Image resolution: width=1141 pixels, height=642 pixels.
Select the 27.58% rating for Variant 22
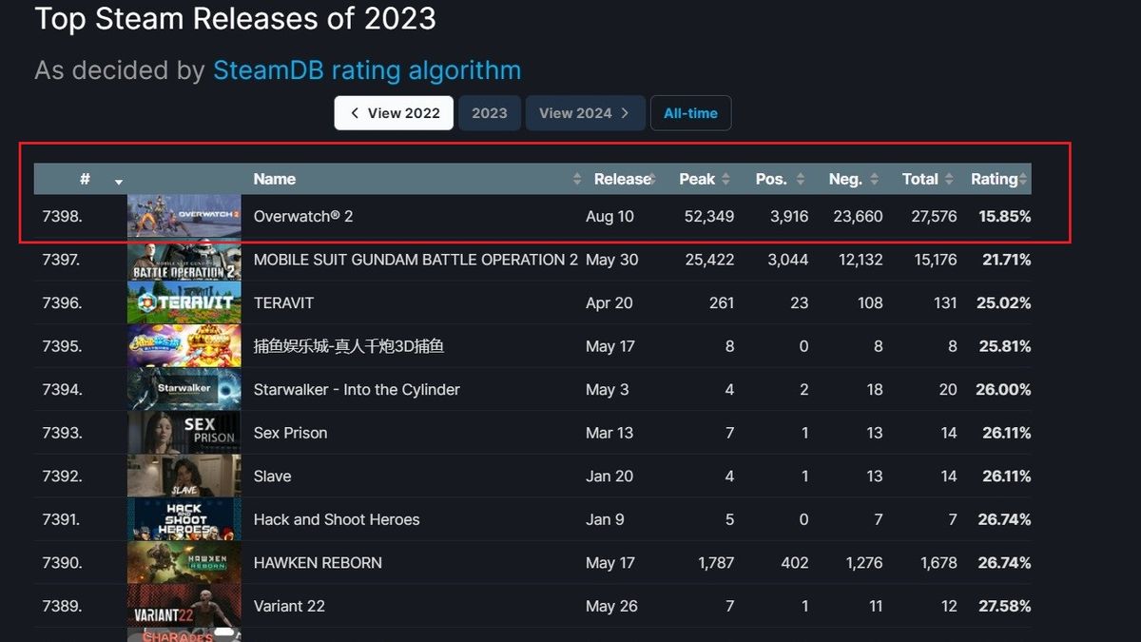(x=1005, y=606)
